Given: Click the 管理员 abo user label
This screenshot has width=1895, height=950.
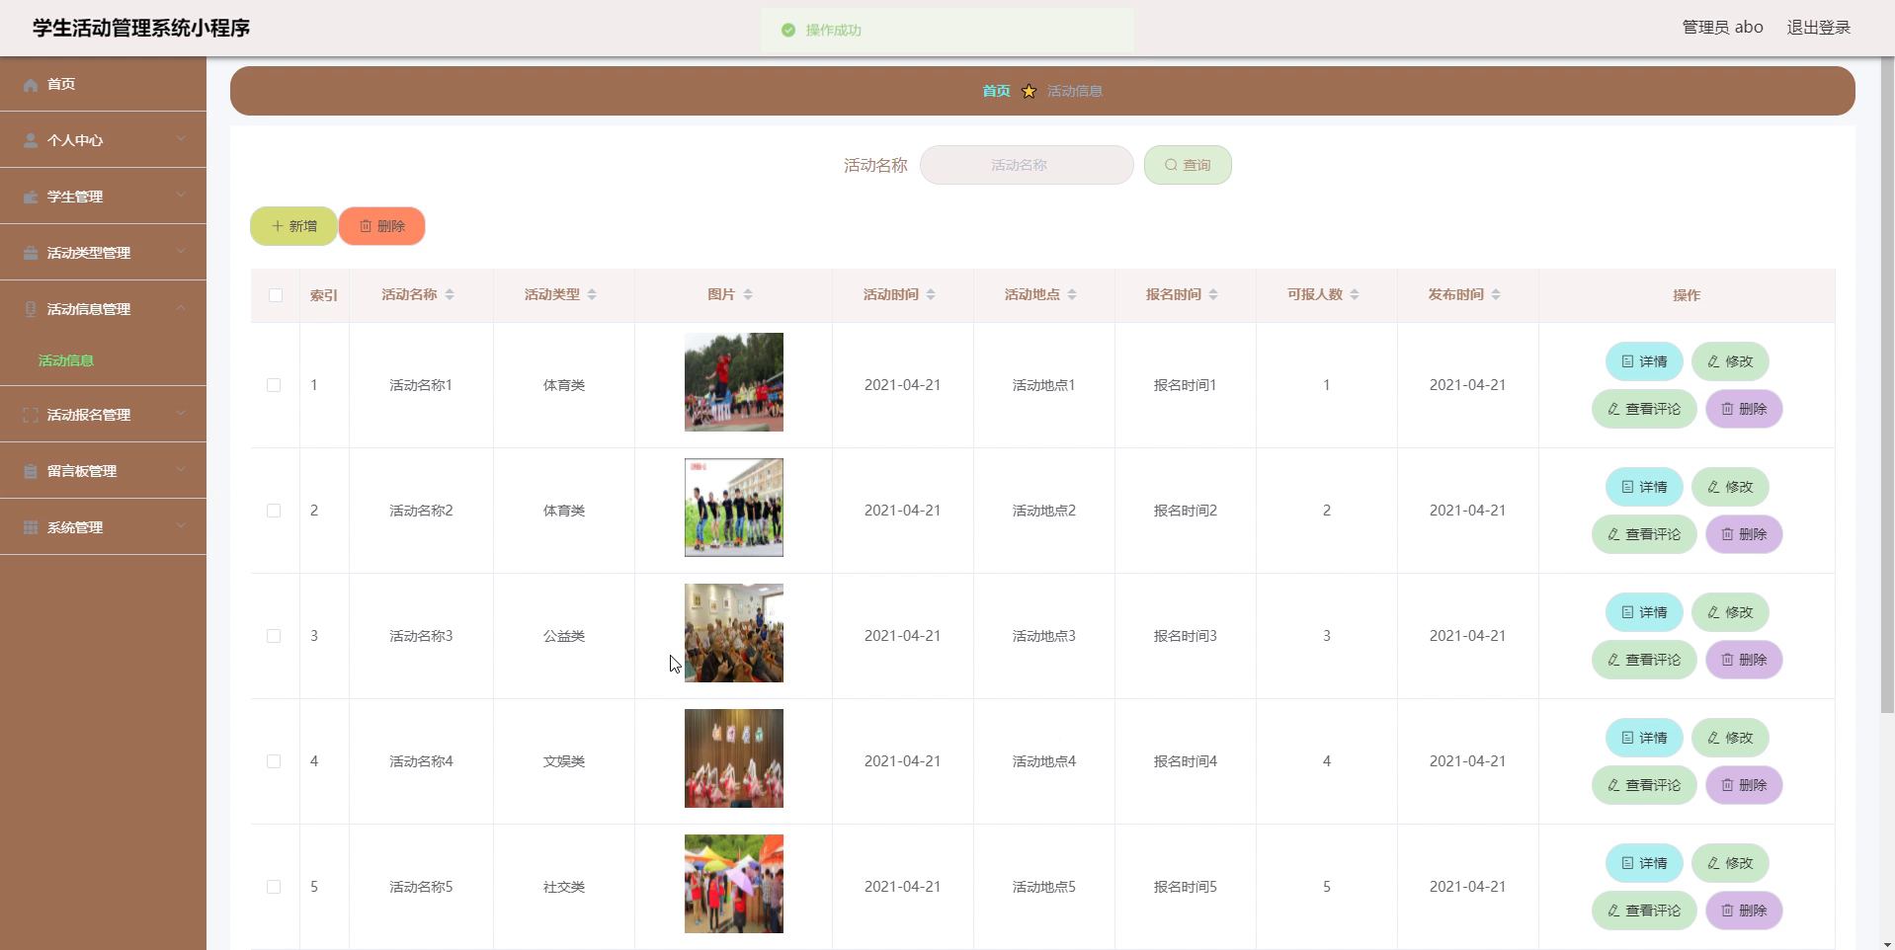Looking at the screenshot, I should (1722, 28).
